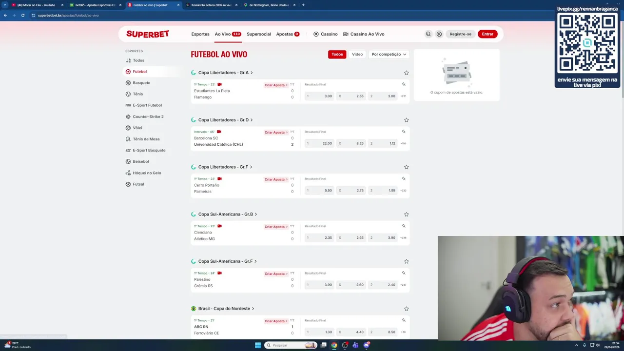Star the Copa Sul-Americana Gr.F competition
Viewport: 624px width, 351px height.
[406, 261]
